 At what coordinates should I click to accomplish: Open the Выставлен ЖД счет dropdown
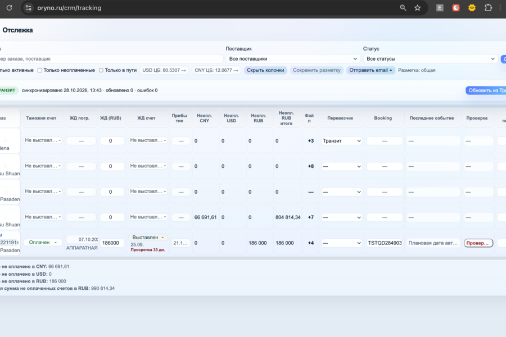point(148,238)
